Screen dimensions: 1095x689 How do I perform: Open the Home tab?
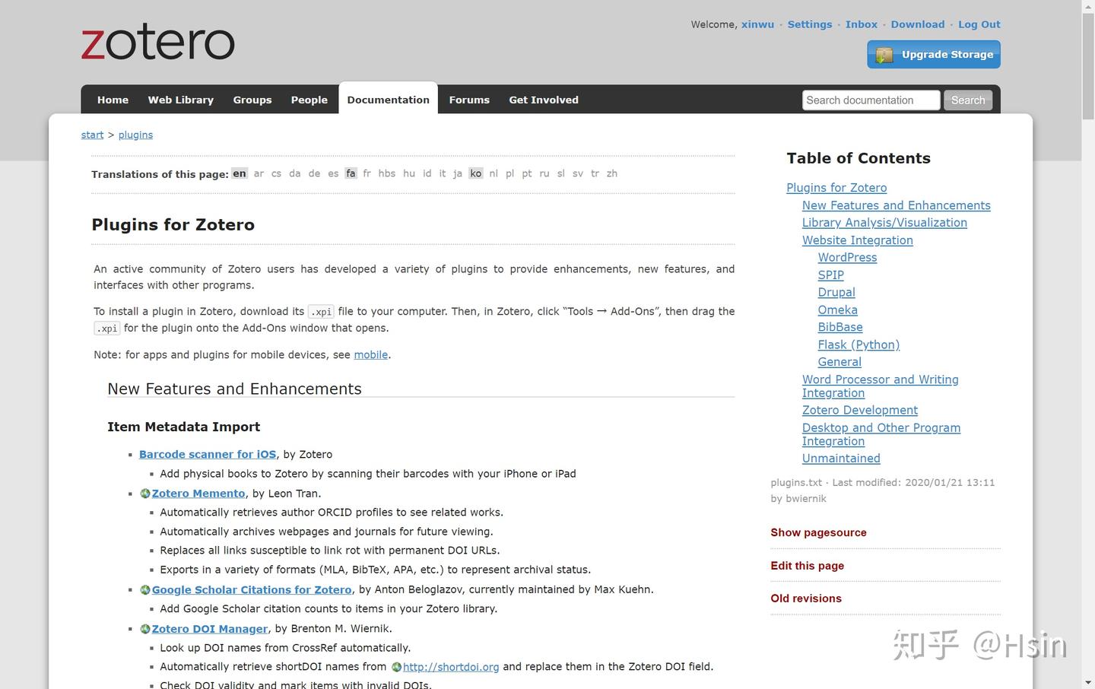(113, 100)
